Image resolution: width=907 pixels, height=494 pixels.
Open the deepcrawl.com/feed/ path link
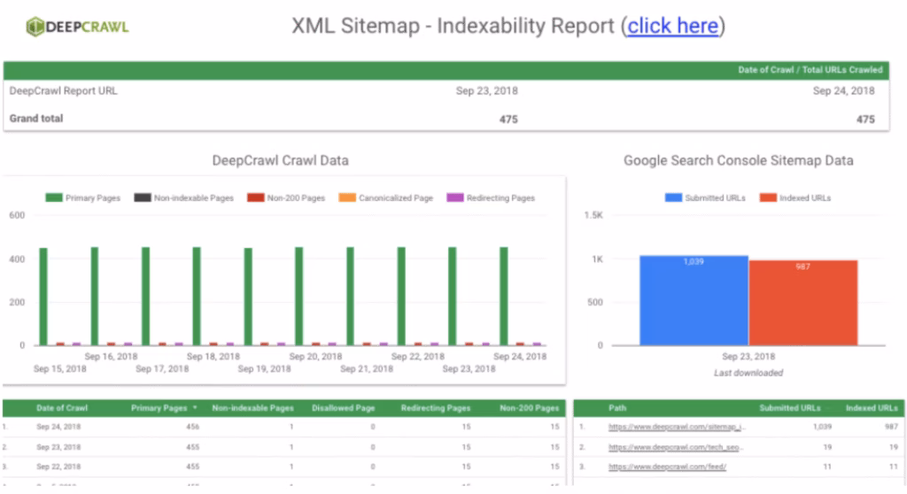coord(667,466)
